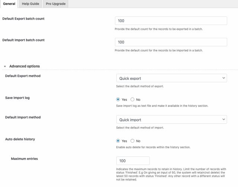Click the Default Export batch count label

click(x=23, y=19)
